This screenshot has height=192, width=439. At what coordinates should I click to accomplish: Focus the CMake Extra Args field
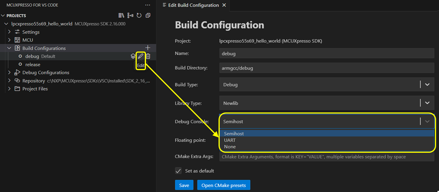coord(327,157)
